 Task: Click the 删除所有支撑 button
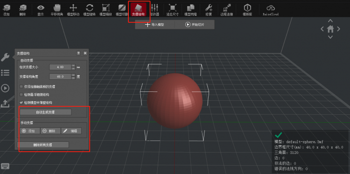pos(43,145)
